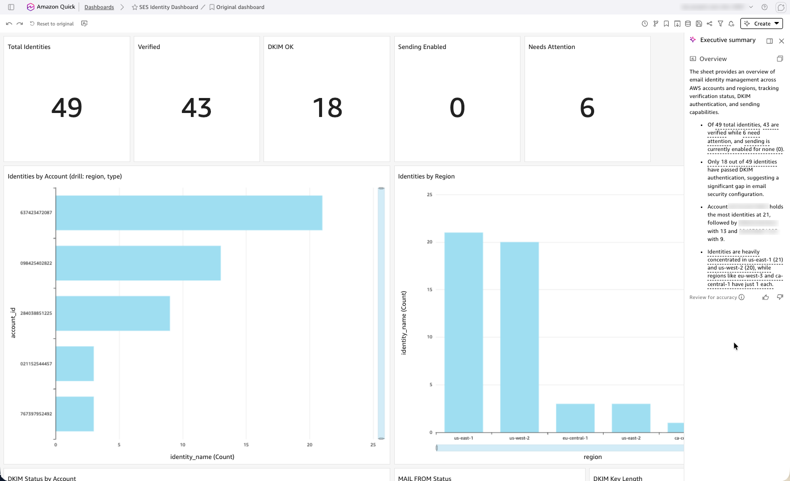Click the Review for accuracy text
This screenshot has height=481, width=790.
click(x=713, y=297)
